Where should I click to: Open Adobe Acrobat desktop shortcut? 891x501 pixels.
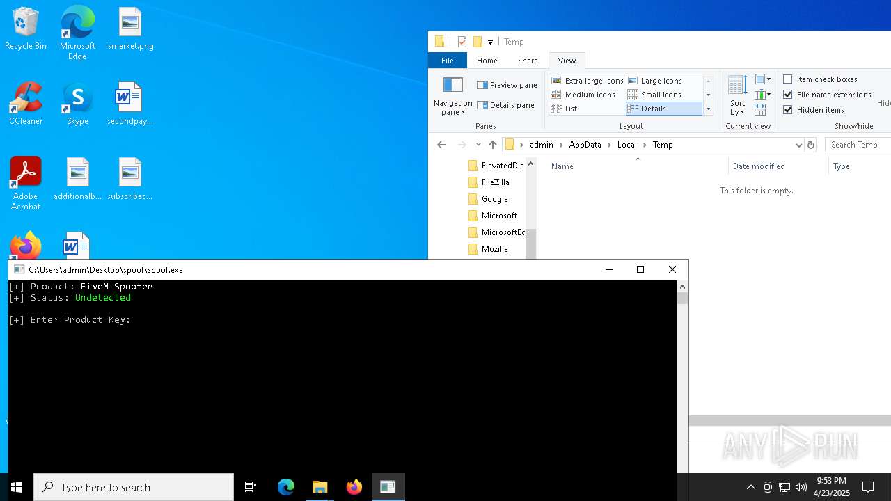[x=26, y=184]
